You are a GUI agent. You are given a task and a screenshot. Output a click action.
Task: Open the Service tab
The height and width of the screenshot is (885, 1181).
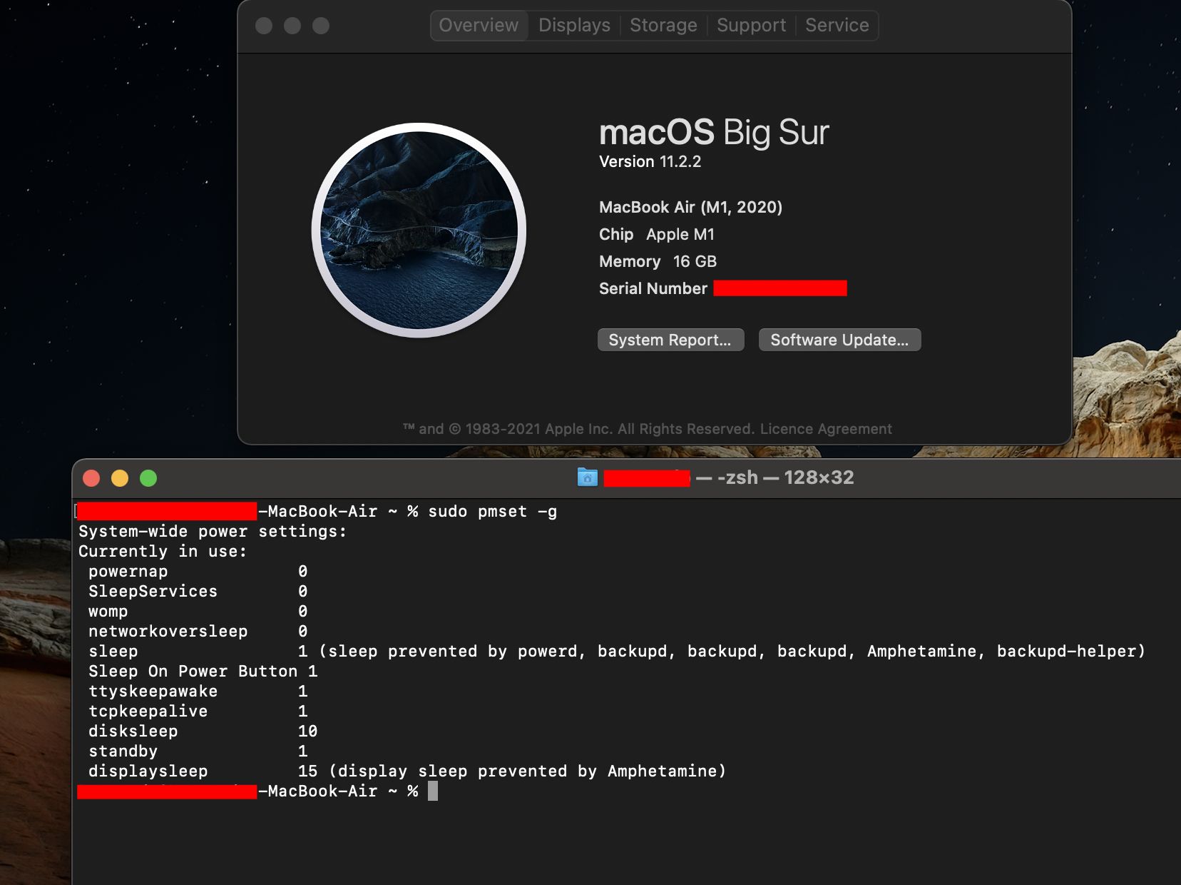(x=837, y=26)
